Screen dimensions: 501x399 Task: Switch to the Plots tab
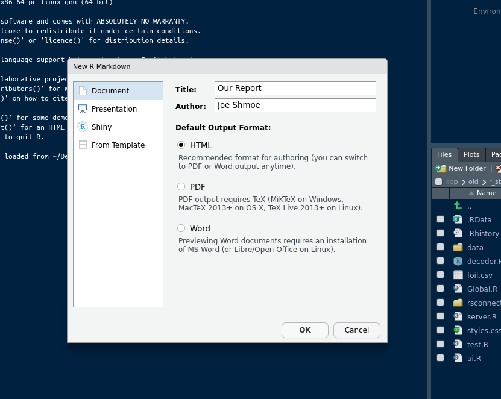coord(471,155)
